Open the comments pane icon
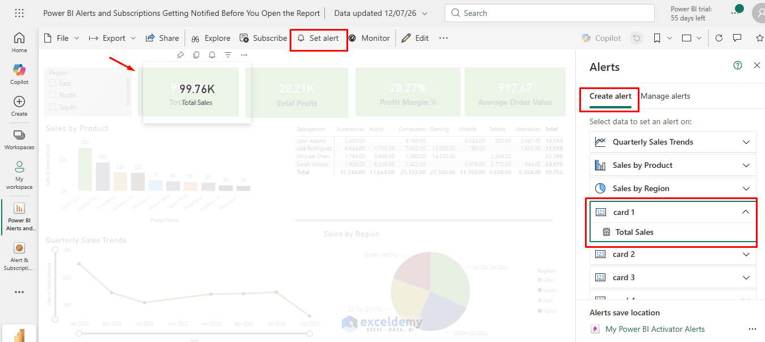This screenshot has width=765, height=342. tap(737, 38)
